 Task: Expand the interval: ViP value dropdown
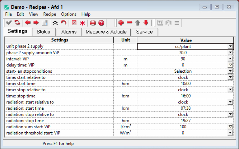point(230,59)
